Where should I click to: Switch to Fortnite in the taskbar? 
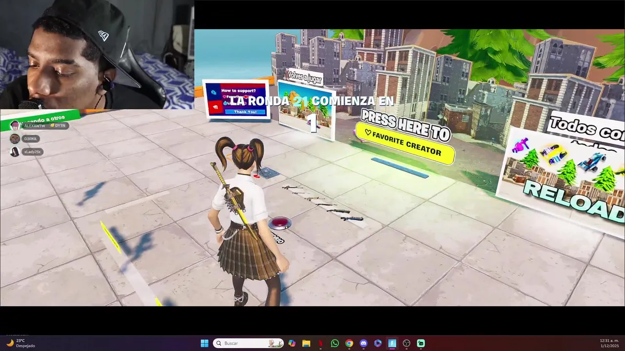point(392,343)
